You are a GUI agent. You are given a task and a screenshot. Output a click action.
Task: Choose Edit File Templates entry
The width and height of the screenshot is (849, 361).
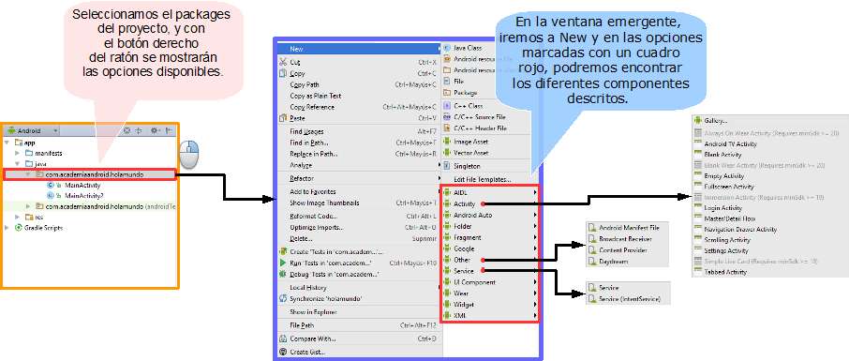[x=483, y=179]
